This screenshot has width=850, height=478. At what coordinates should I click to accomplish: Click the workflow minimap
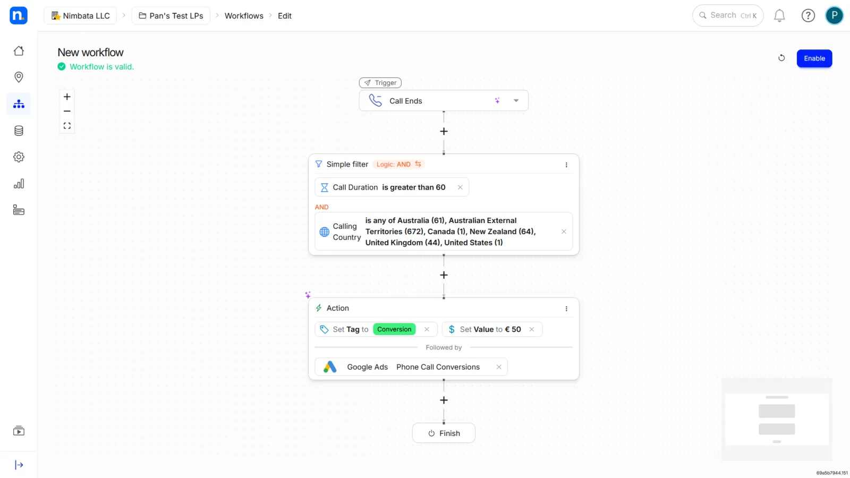(777, 420)
